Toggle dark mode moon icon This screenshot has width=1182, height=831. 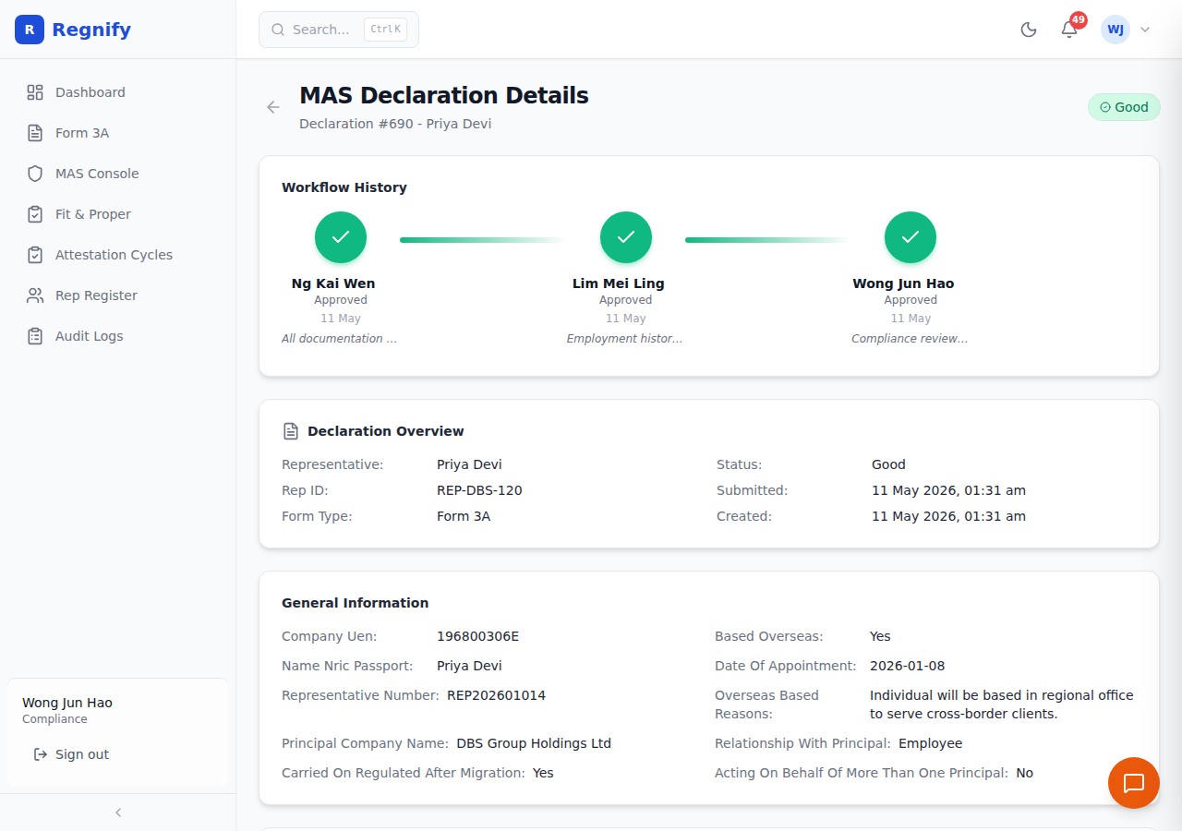pos(1029,30)
